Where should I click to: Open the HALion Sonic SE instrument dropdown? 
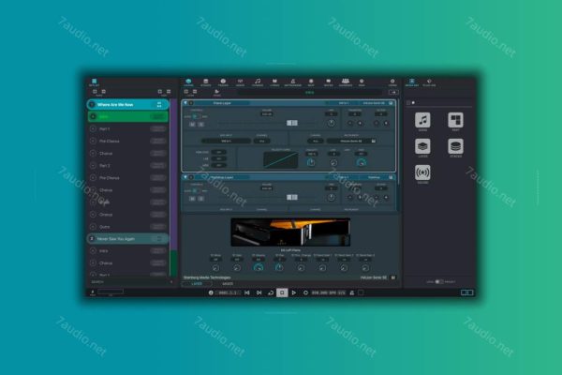point(351,141)
